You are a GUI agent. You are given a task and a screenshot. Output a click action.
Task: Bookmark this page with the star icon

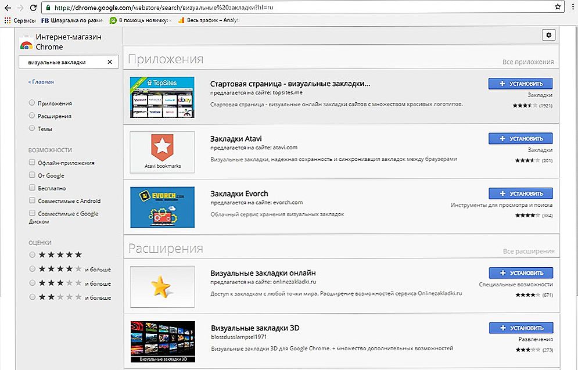click(558, 8)
